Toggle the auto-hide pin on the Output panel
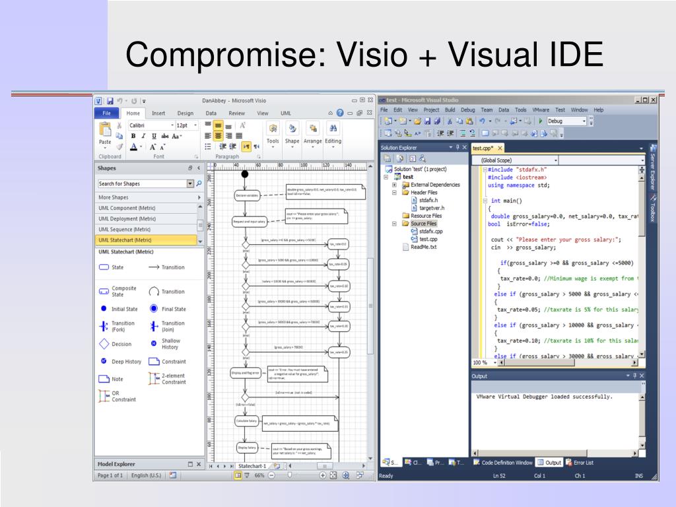The height and width of the screenshot is (507, 676). coord(634,376)
